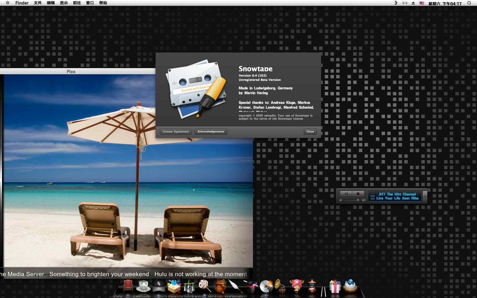Open the silver buckets dock icon
Image resolution: width=477 pixels, height=298 pixels.
click(189, 286)
